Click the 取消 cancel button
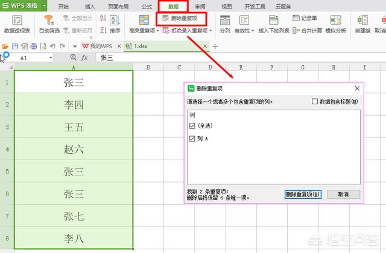The height and width of the screenshot is (253, 386). point(343,194)
